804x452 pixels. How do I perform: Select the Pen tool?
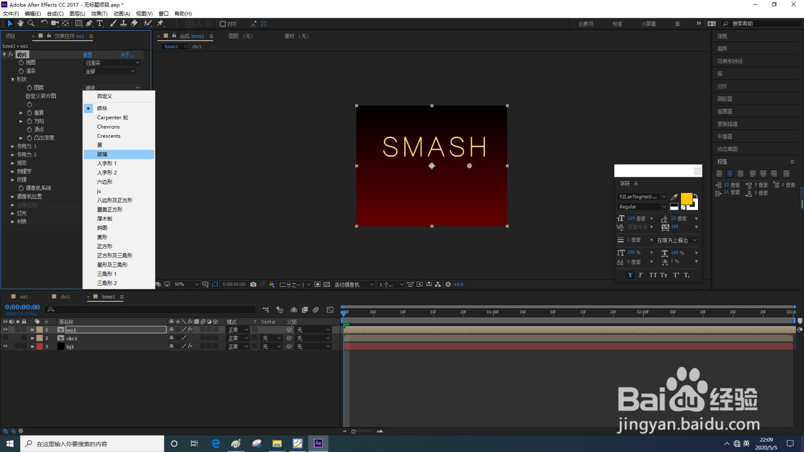(89, 23)
